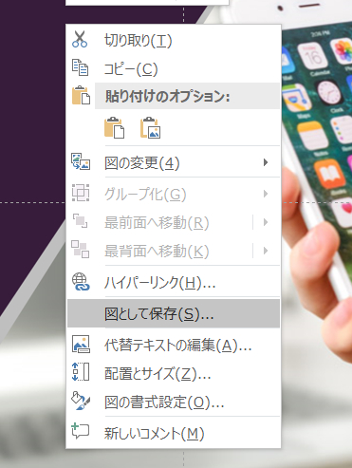Select ハイパーリンク(H)... menu entry
352x468 pixels.
coord(174,283)
